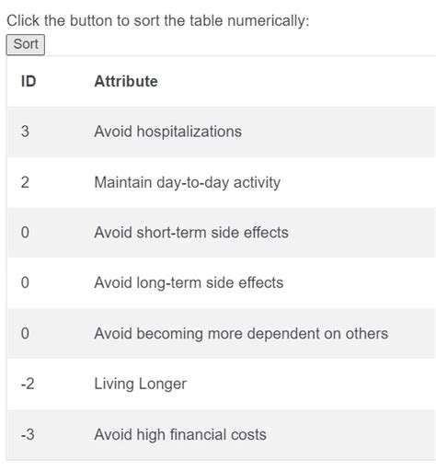Select the Avoid high financial costs cell

pyautogui.click(x=180, y=434)
